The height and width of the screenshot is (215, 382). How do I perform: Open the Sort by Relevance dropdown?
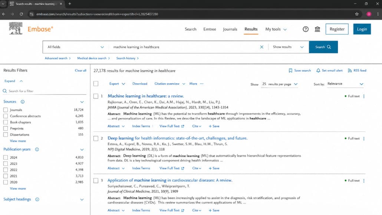click(345, 84)
